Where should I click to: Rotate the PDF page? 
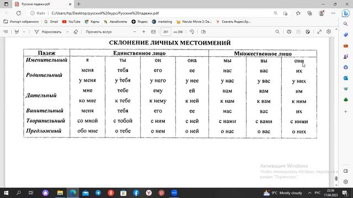[x=192, y=32]
